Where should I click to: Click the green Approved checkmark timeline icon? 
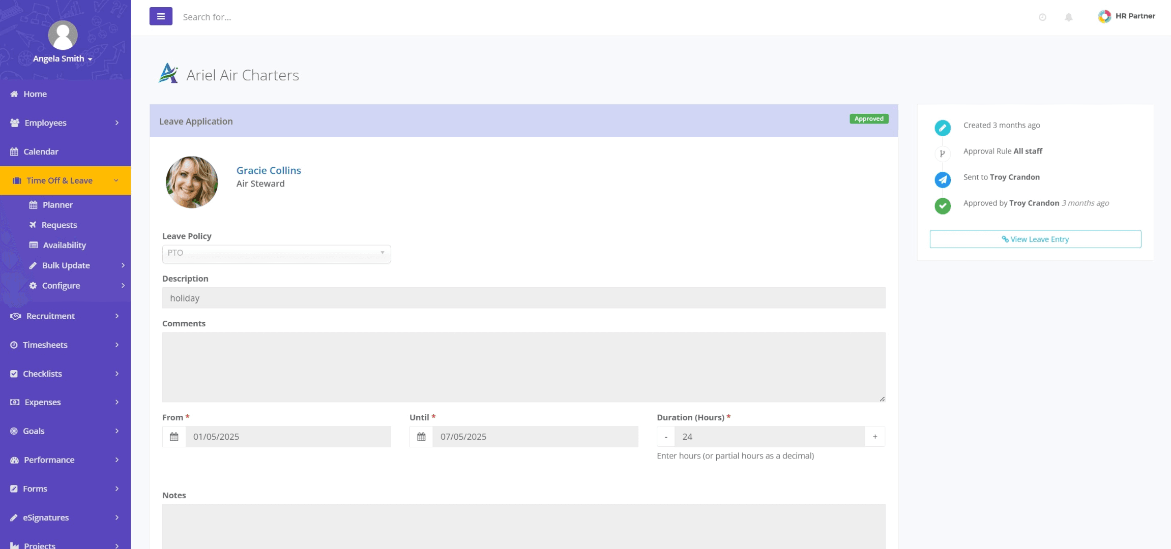(x=943, y=206)
